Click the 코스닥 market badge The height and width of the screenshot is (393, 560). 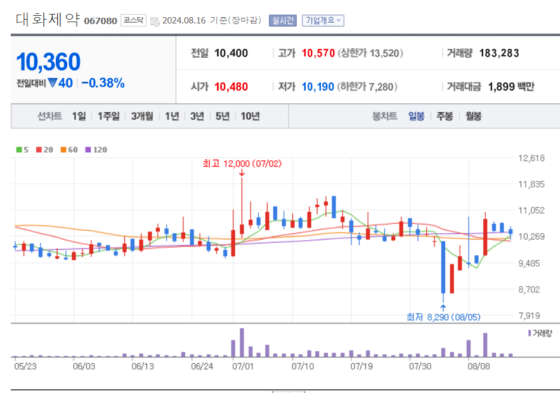coord(133,20)
